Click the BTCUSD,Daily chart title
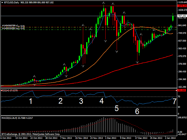The width and height of the screenshot is (187, 140). coord(12,2)
